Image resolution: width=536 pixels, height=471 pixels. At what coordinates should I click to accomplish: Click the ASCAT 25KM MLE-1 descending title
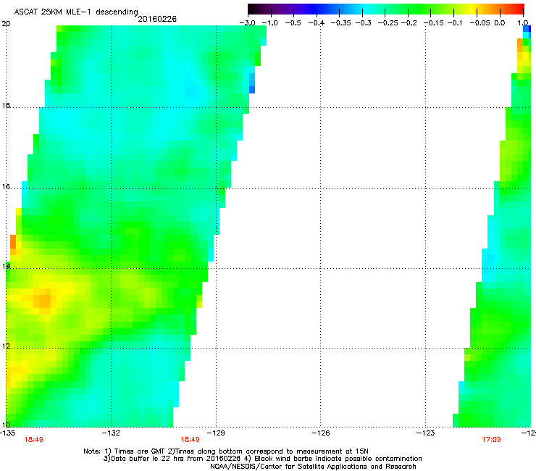76,12
